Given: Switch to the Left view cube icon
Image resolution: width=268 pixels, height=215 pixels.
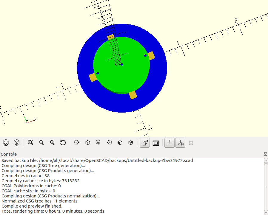Looking at the screenshot, I should 109,142.
